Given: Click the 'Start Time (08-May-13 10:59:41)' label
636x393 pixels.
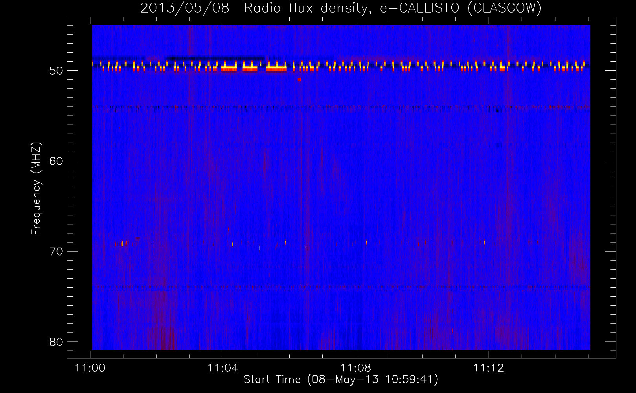Looking at the screenshot, I should [x=341, y=380].
